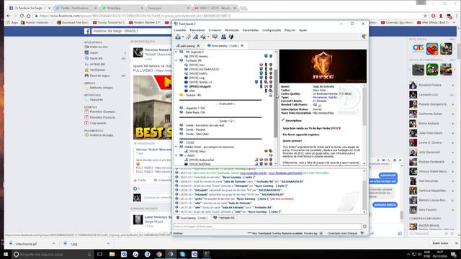
Task: Open the WhatsApp Chrome tab
Action: tap(122, 8)
